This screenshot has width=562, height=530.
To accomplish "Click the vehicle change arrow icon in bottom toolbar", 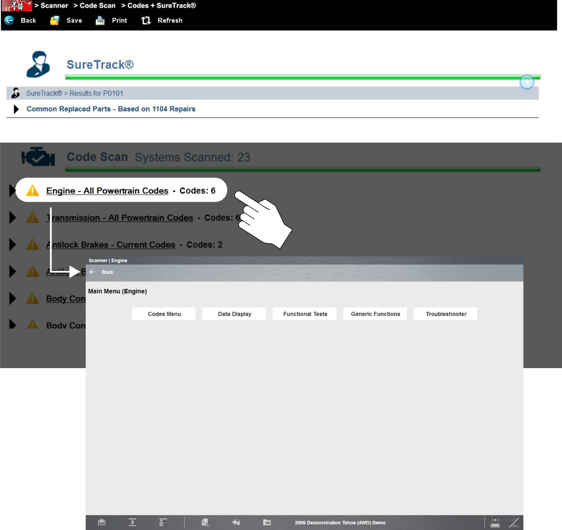I will [x=236, y=522].
